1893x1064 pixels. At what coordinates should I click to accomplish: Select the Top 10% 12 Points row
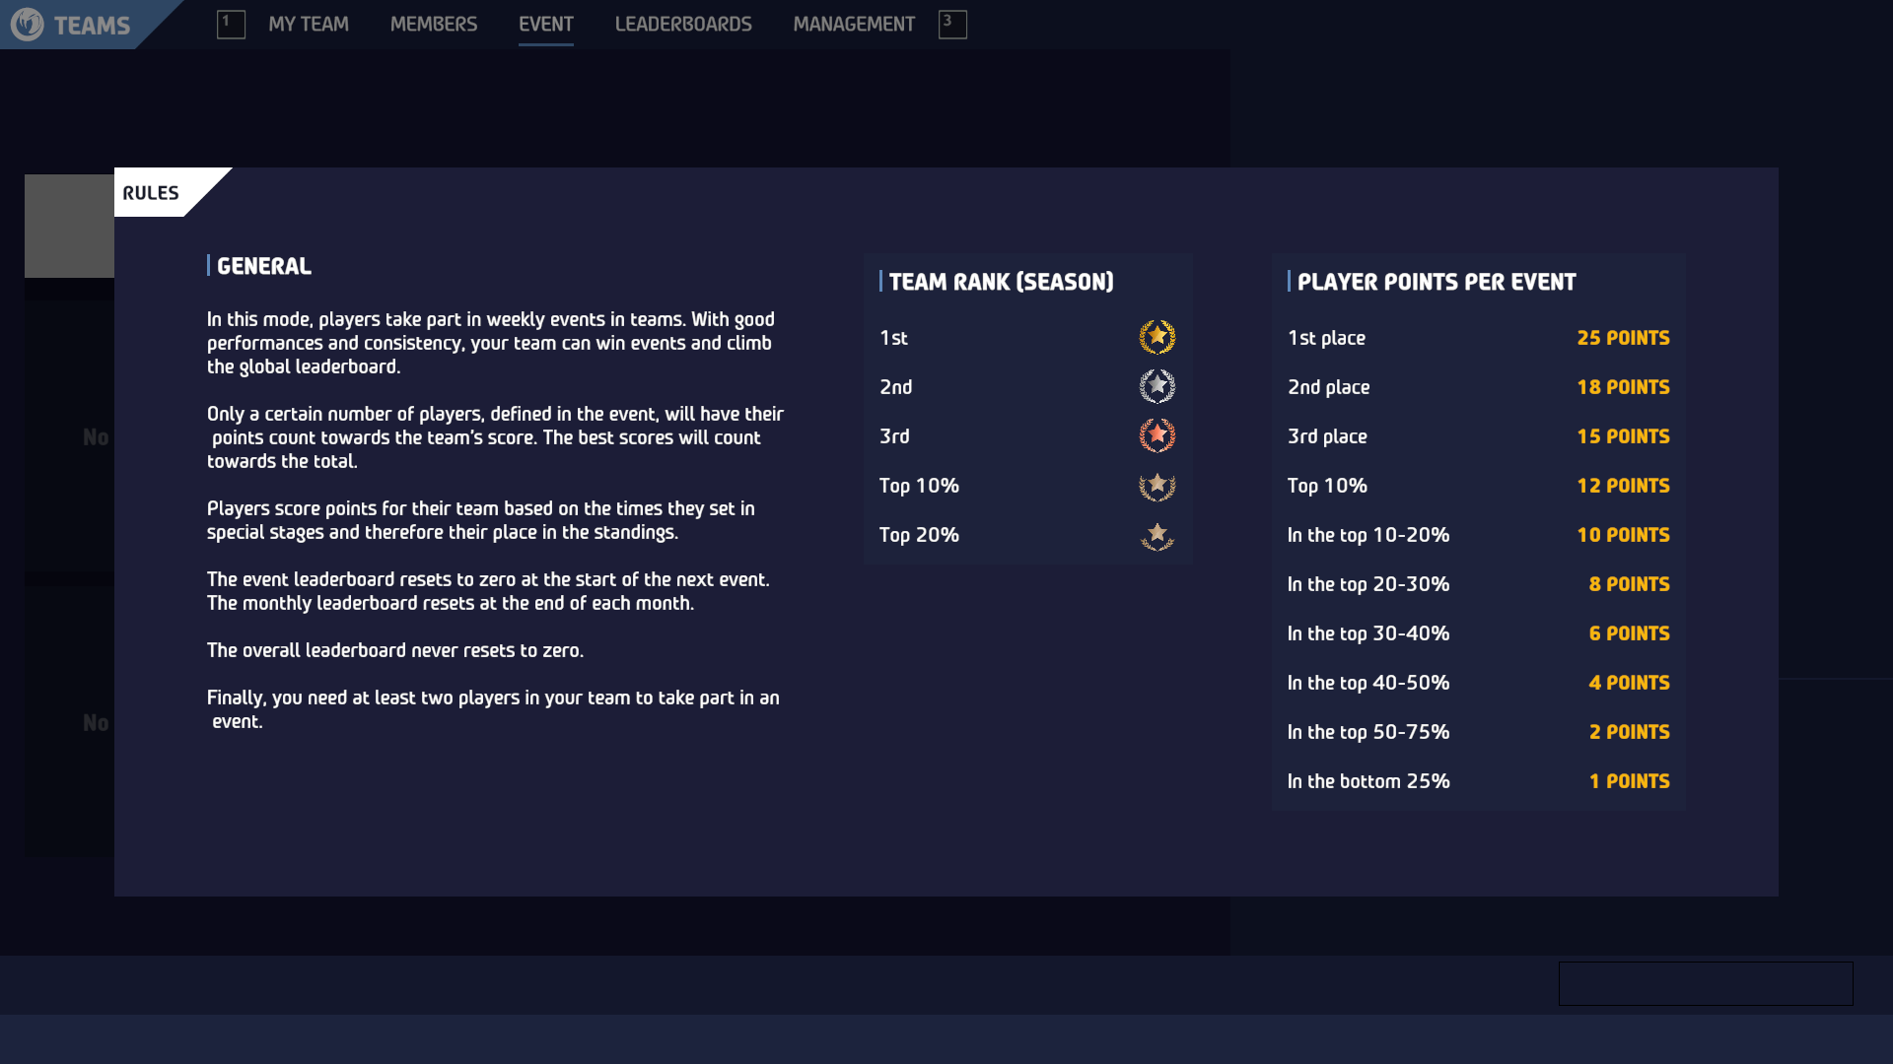1478,486
